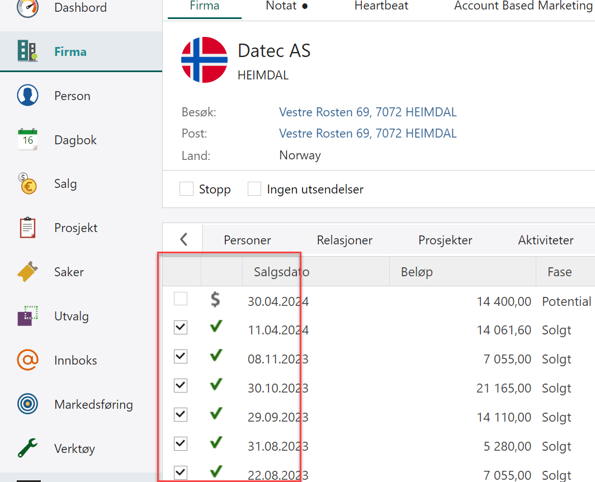Open the Personer section tab
This screenshot has height=482, width=595.
pos(247,240)
